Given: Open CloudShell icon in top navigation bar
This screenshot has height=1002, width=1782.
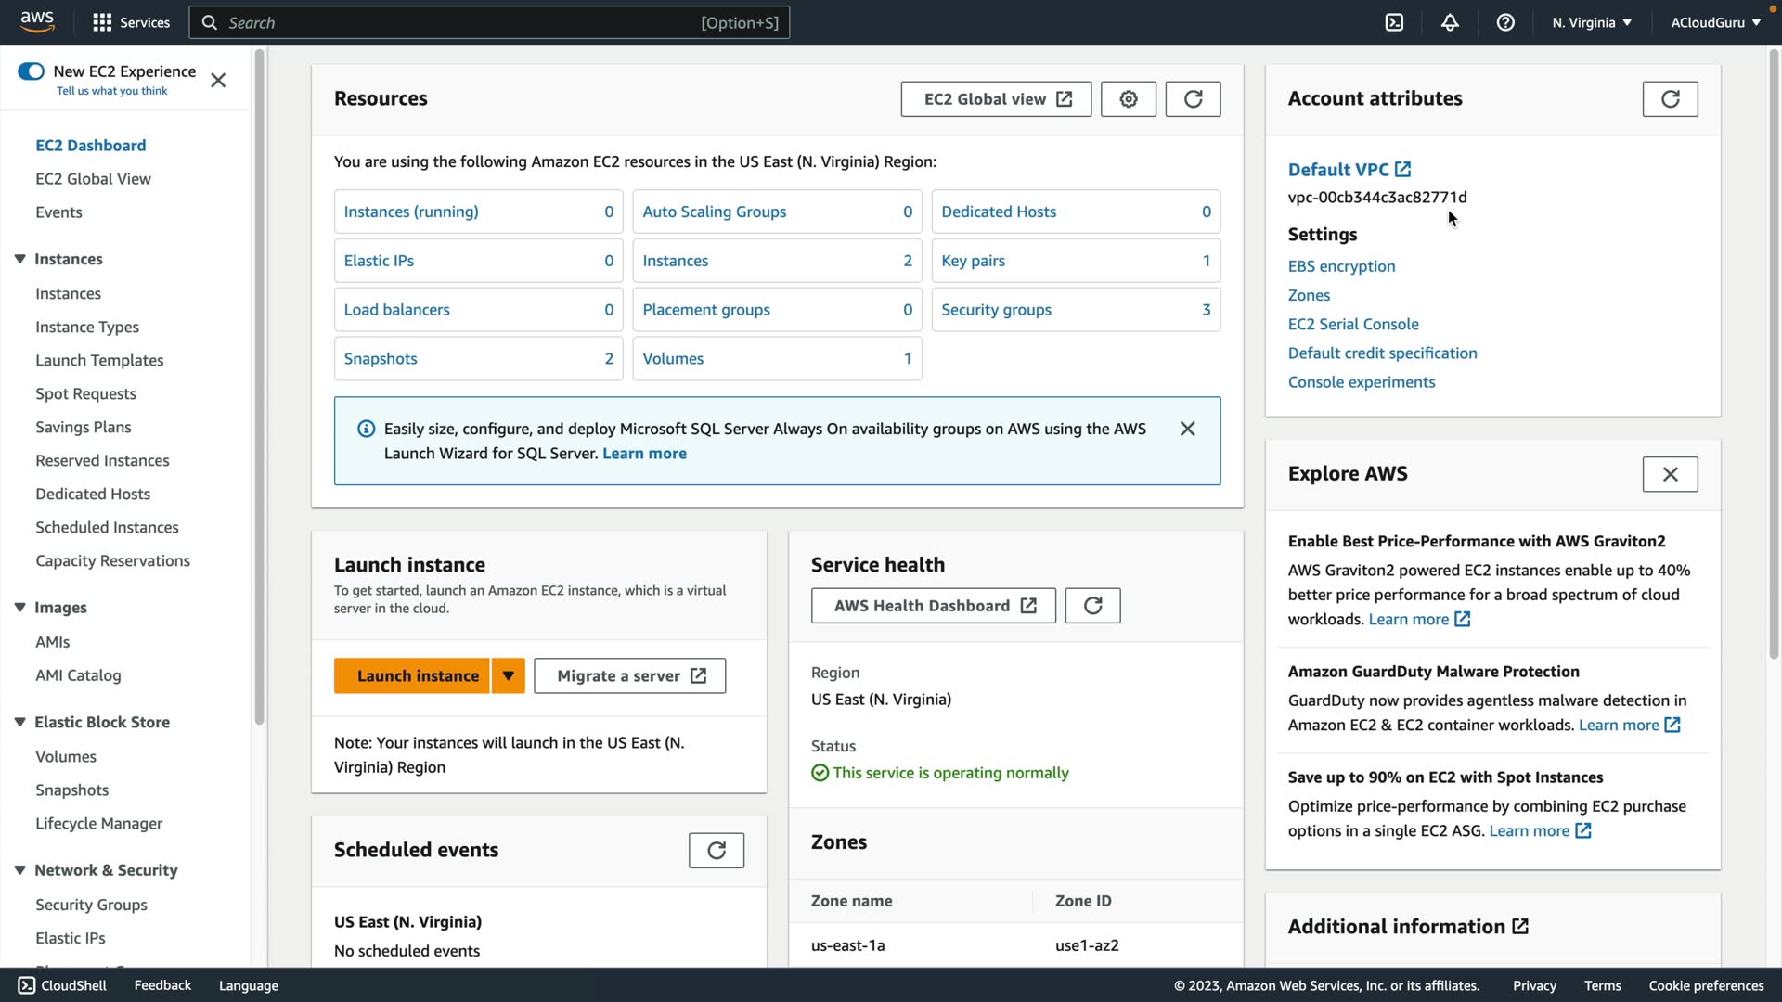Looking at the screenshot, I should click(x=1394, y=22).
